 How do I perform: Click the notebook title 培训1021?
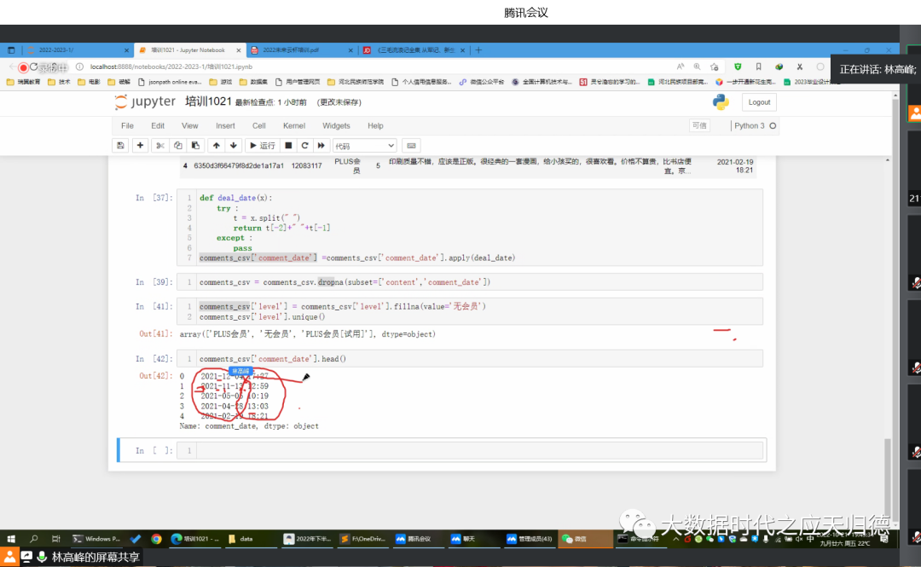click(x=209, y=101)
